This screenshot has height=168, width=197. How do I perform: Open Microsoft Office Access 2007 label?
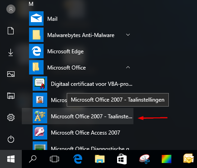(85, 133)
